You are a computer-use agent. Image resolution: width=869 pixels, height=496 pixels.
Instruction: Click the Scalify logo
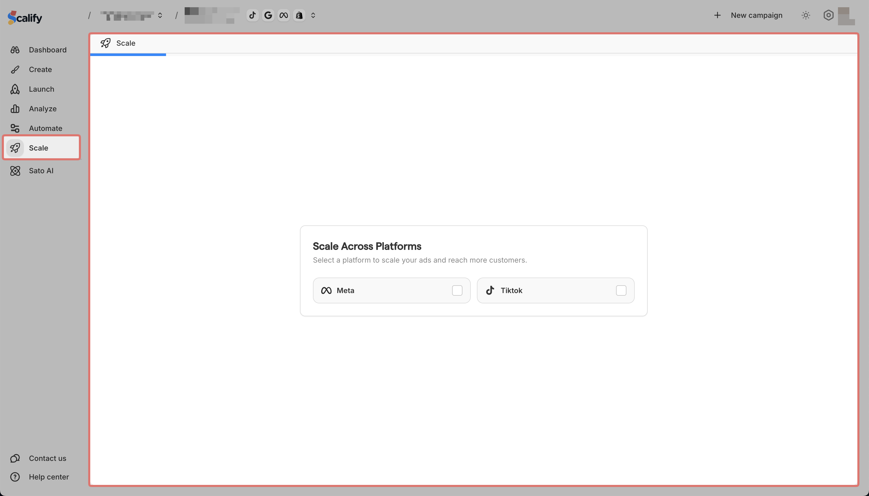coord(25,17)
